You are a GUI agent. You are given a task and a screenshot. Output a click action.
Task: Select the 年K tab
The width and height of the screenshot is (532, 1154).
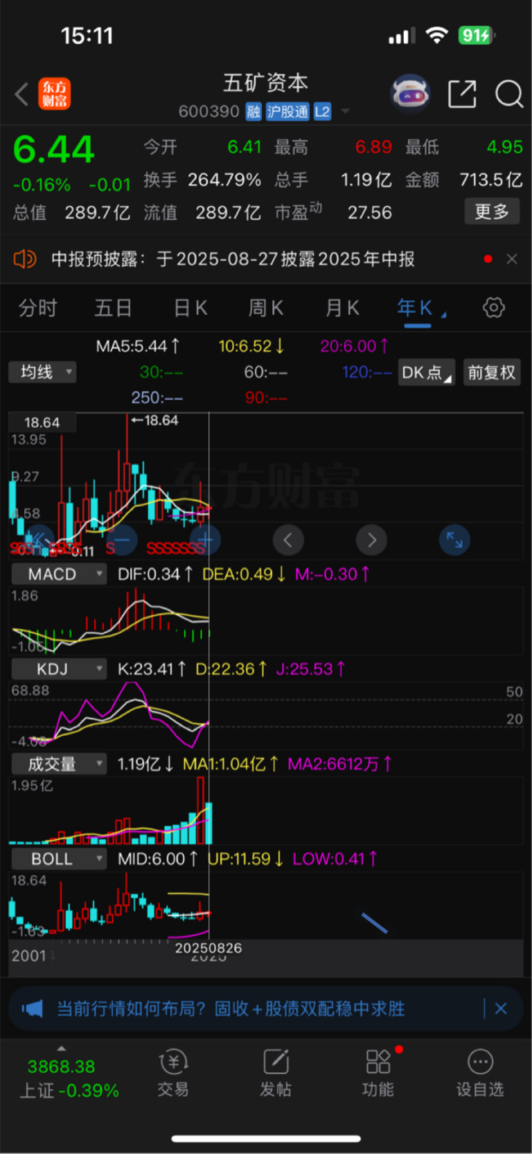pyautogui.click(x=415, y=308)
